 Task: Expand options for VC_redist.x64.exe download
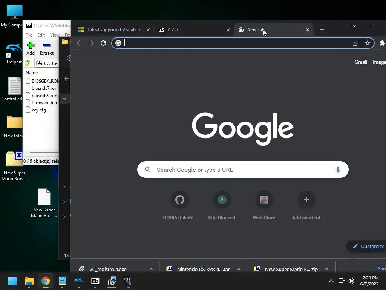coord(151,269)
